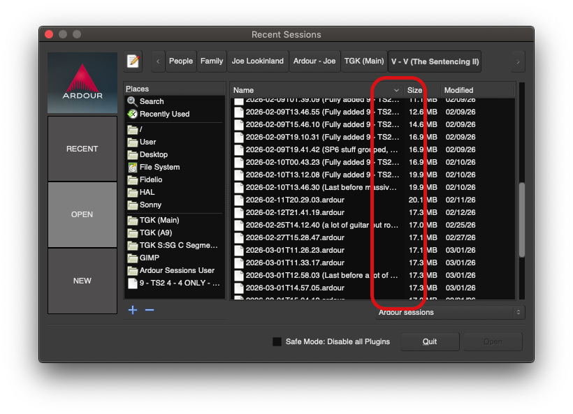Select Search in the Places list

[152, 101]
